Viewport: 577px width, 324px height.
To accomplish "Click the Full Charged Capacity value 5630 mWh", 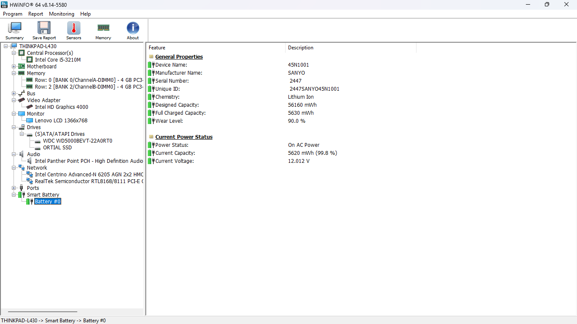I will (x=301, y=113).
